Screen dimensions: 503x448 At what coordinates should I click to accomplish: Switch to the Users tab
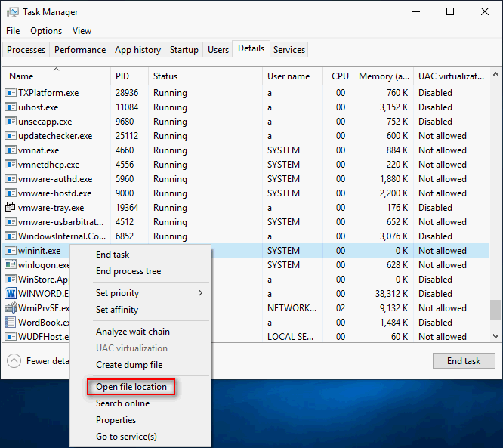[218, 50]
